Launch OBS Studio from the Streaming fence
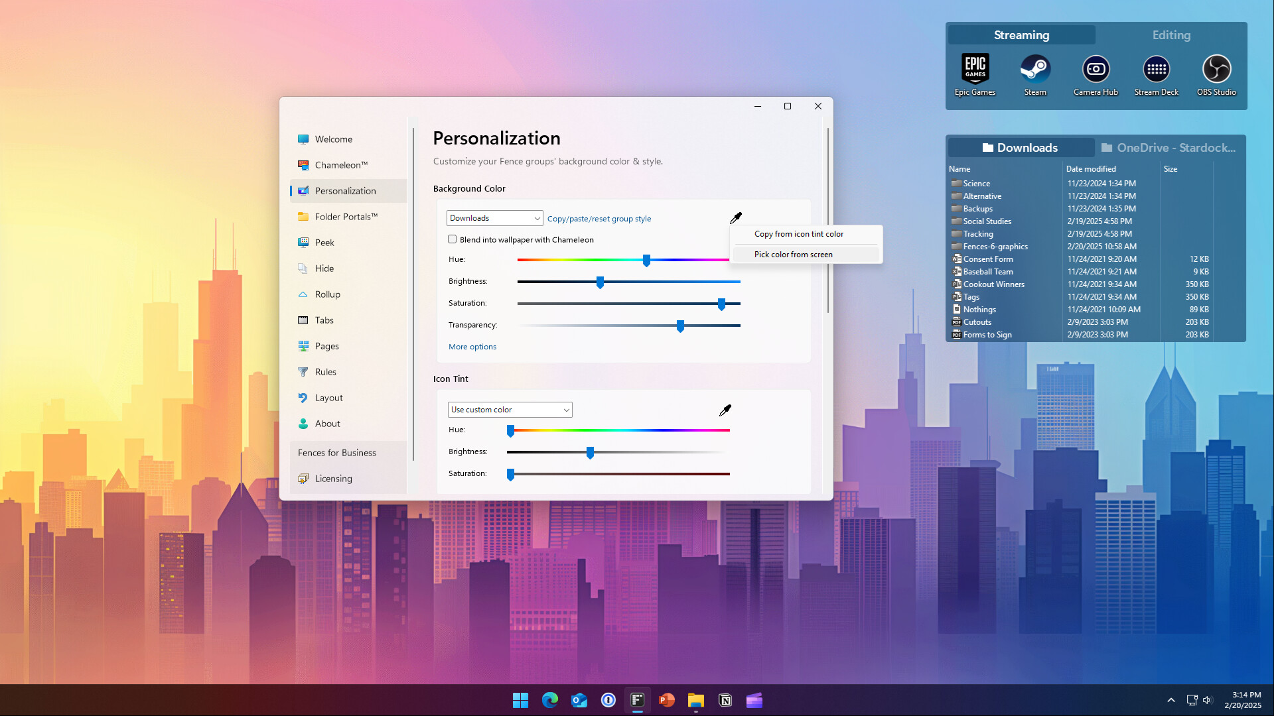 pos(1216,70)
